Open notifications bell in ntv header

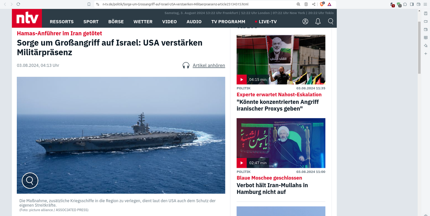[x=318, y=21]
